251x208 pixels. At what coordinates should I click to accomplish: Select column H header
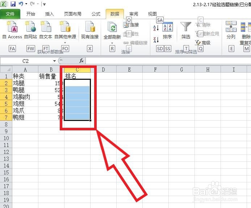coord(208,70)
